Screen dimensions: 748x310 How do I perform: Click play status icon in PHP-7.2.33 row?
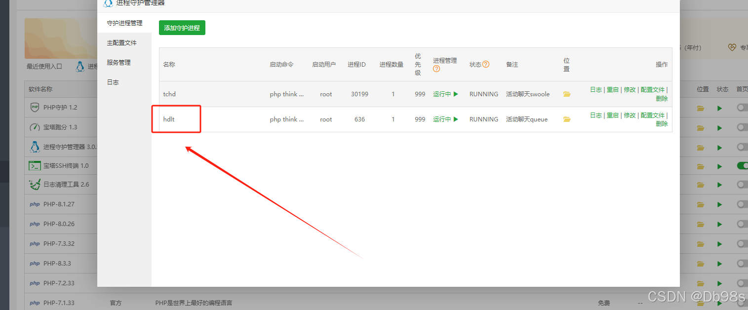(x=720, y=284)
